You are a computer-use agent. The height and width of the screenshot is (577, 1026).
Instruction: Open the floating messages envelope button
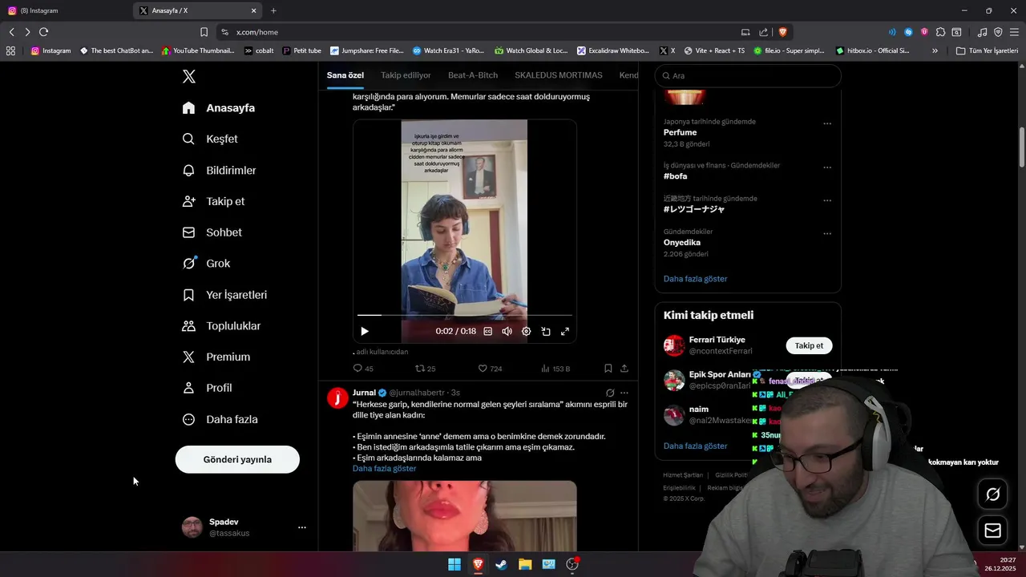pos(992,531)
